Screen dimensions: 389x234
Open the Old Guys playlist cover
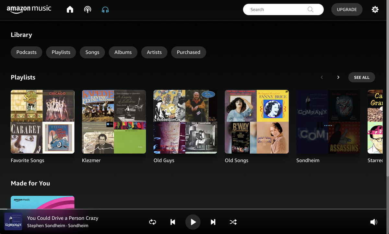click(185, 122)
